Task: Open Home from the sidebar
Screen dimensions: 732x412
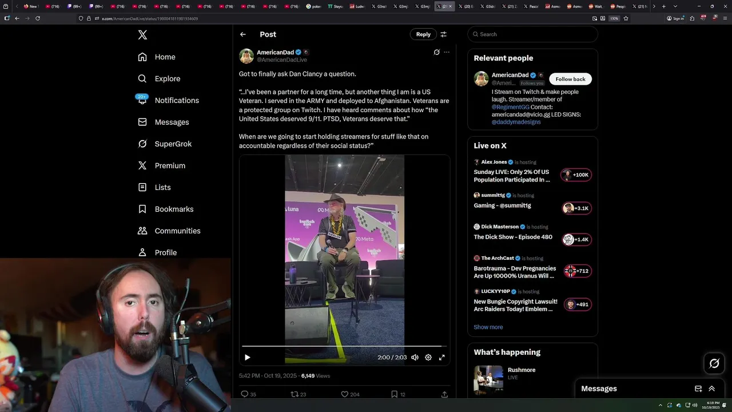Action: coord(157,57)
